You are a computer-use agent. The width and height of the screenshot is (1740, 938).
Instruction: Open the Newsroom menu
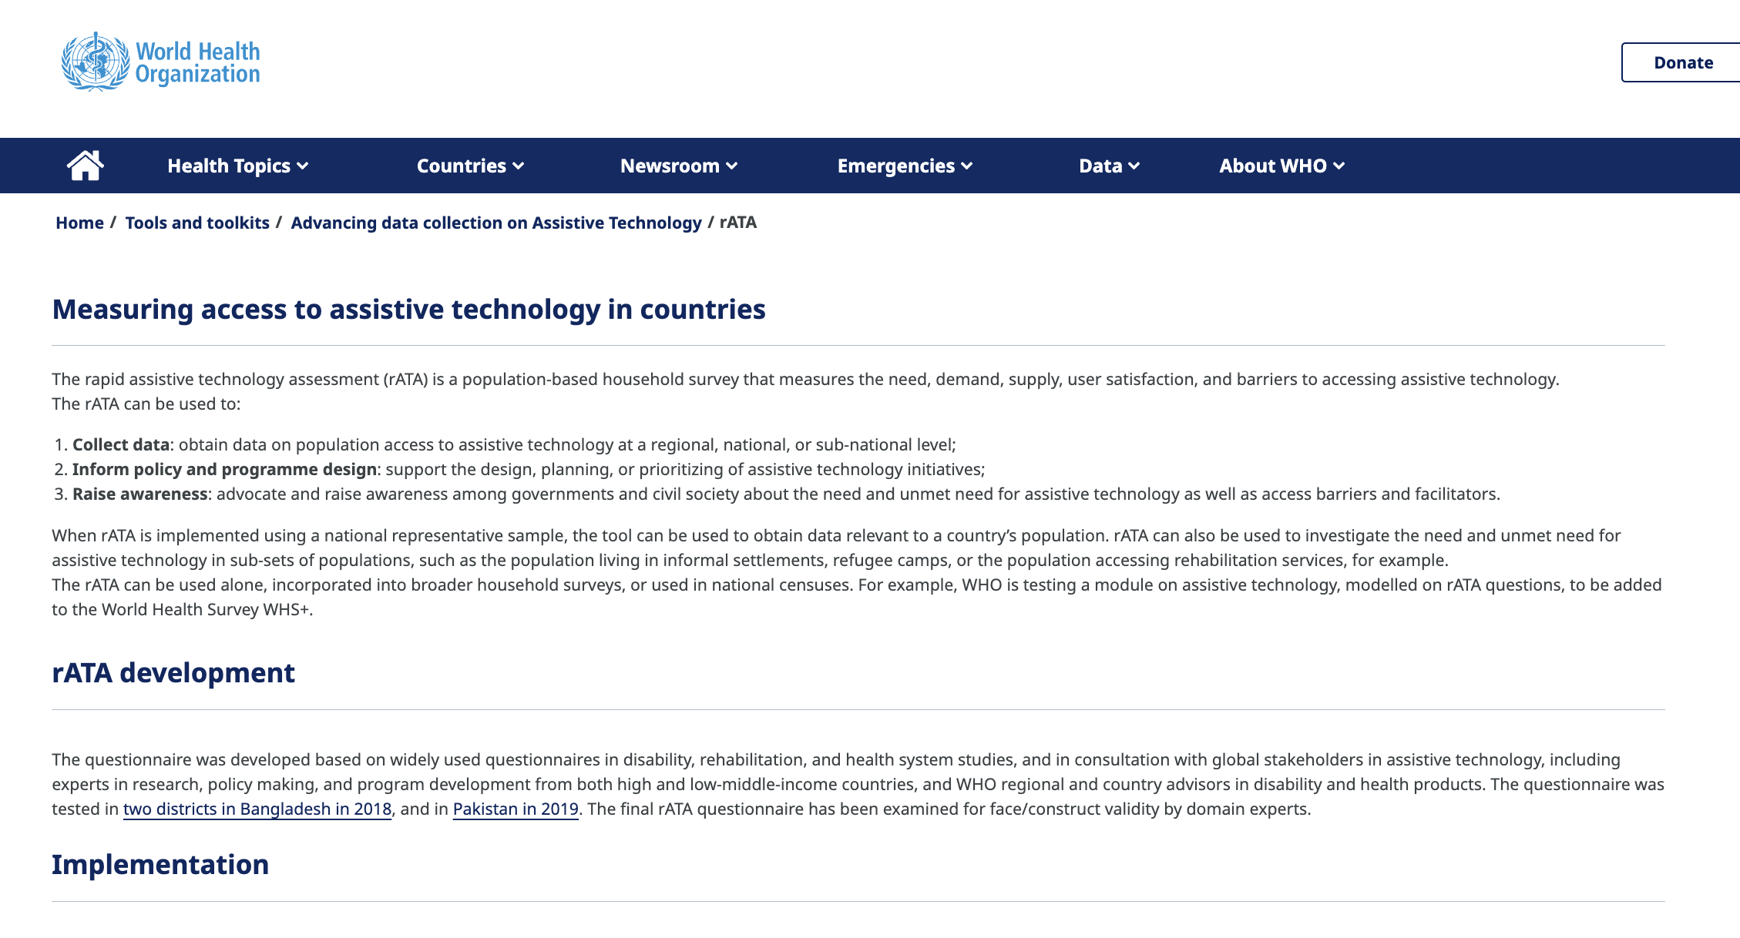[679, 166]
